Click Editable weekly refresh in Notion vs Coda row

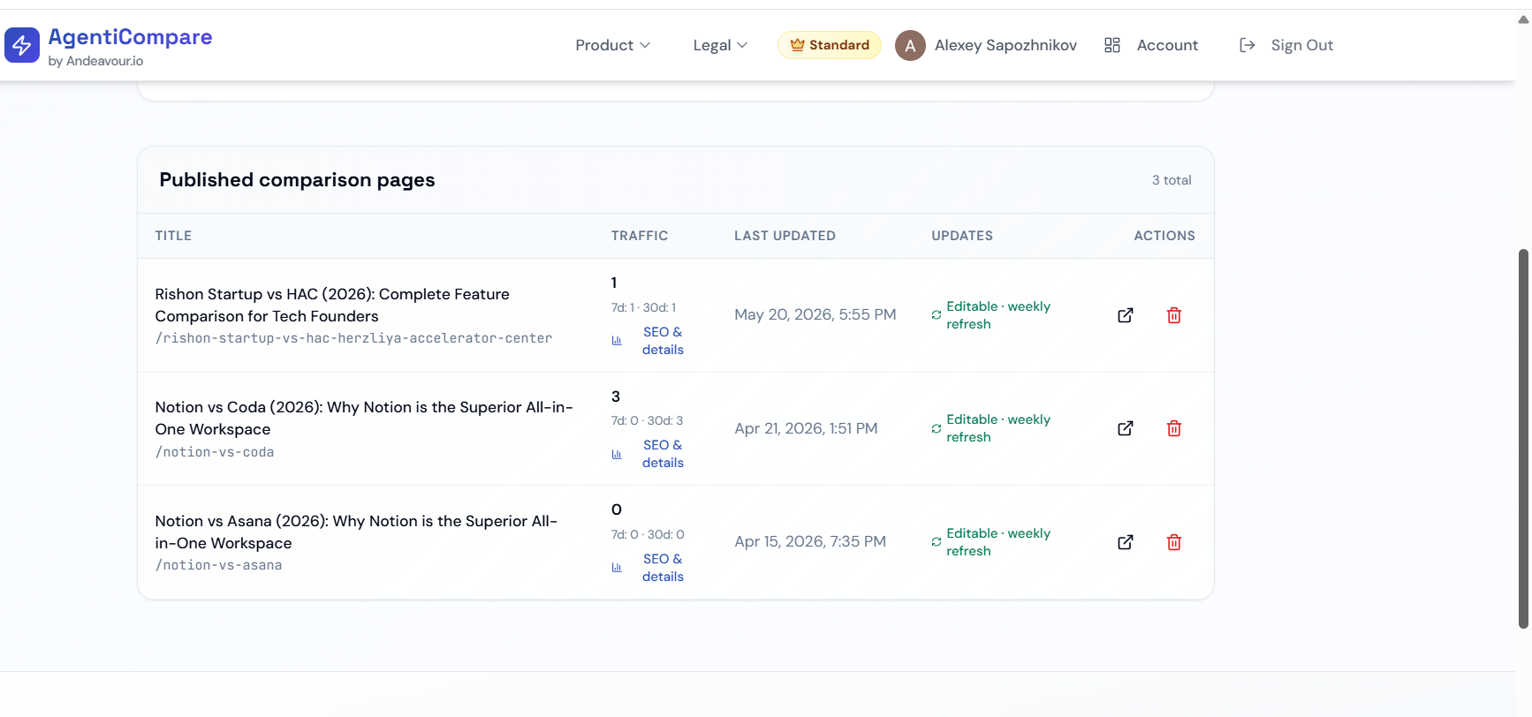[x=998, y=428]
